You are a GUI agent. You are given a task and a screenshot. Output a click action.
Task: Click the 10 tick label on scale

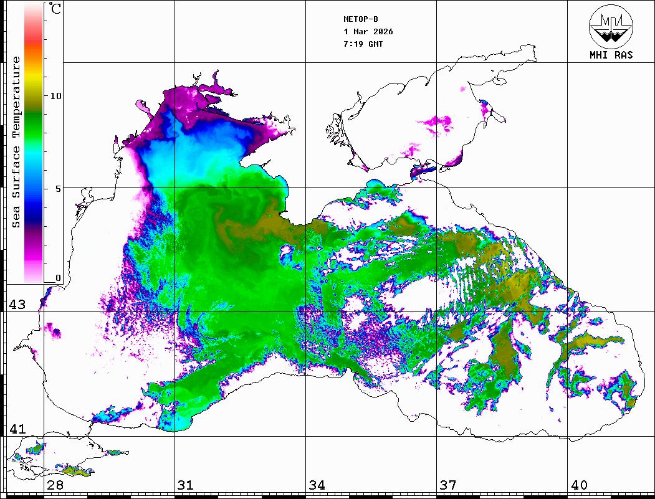(x=56, y=96)
